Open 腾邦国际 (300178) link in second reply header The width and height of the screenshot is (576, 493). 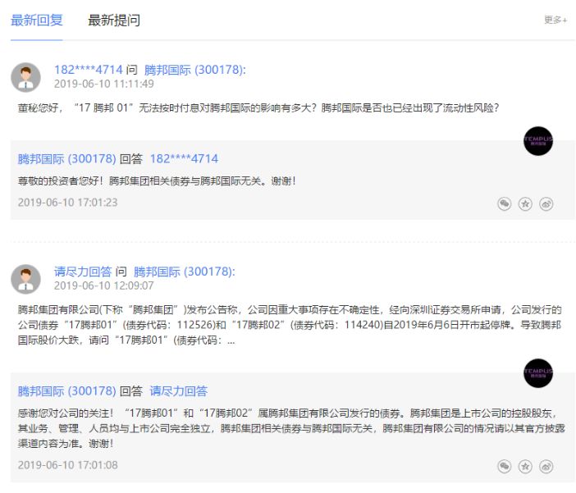coord(66,391)
